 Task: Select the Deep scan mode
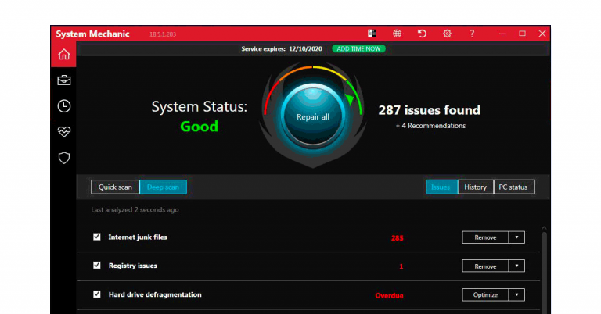164,187
